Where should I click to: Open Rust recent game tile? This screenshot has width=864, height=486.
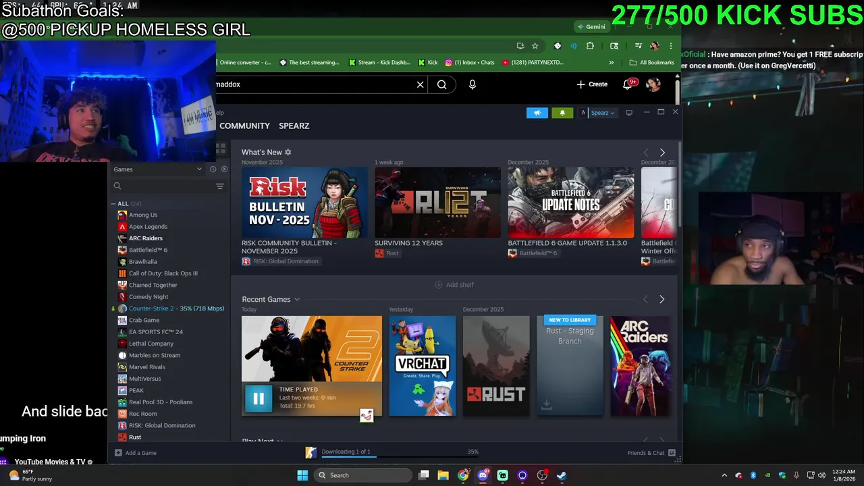pyautogui.click(x=496, y=366)
